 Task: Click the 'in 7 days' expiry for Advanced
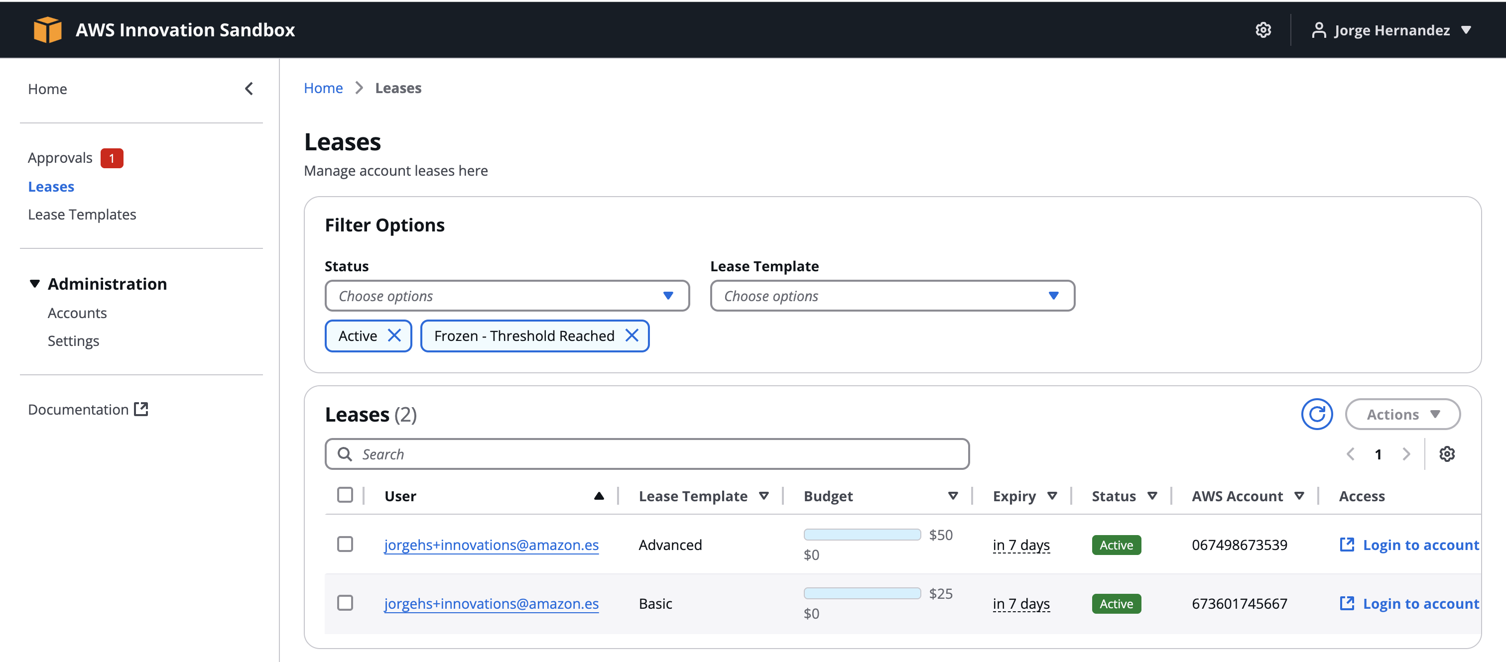click(1021, 545)
